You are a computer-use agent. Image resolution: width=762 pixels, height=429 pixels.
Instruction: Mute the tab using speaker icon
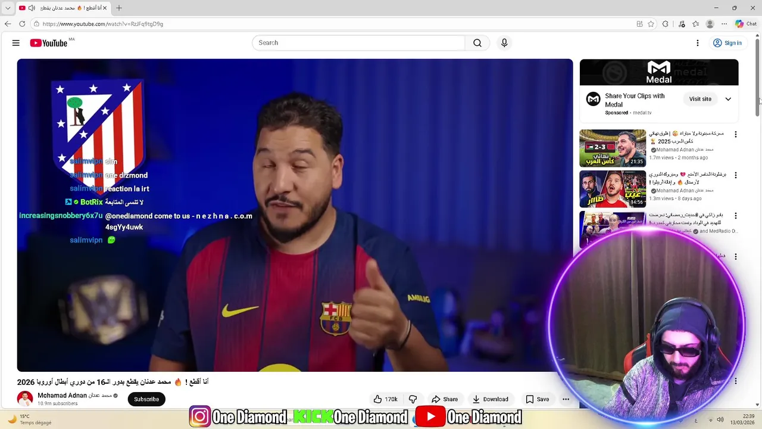(32, 8)
